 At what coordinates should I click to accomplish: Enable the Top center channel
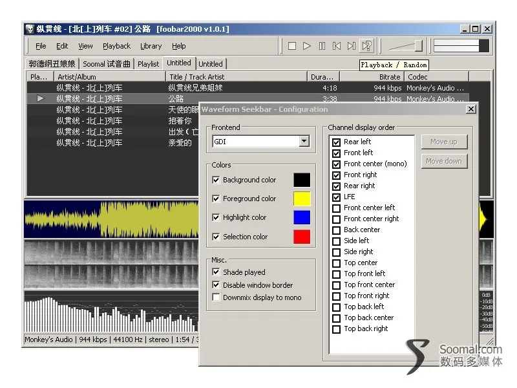[x=336, y=263]
